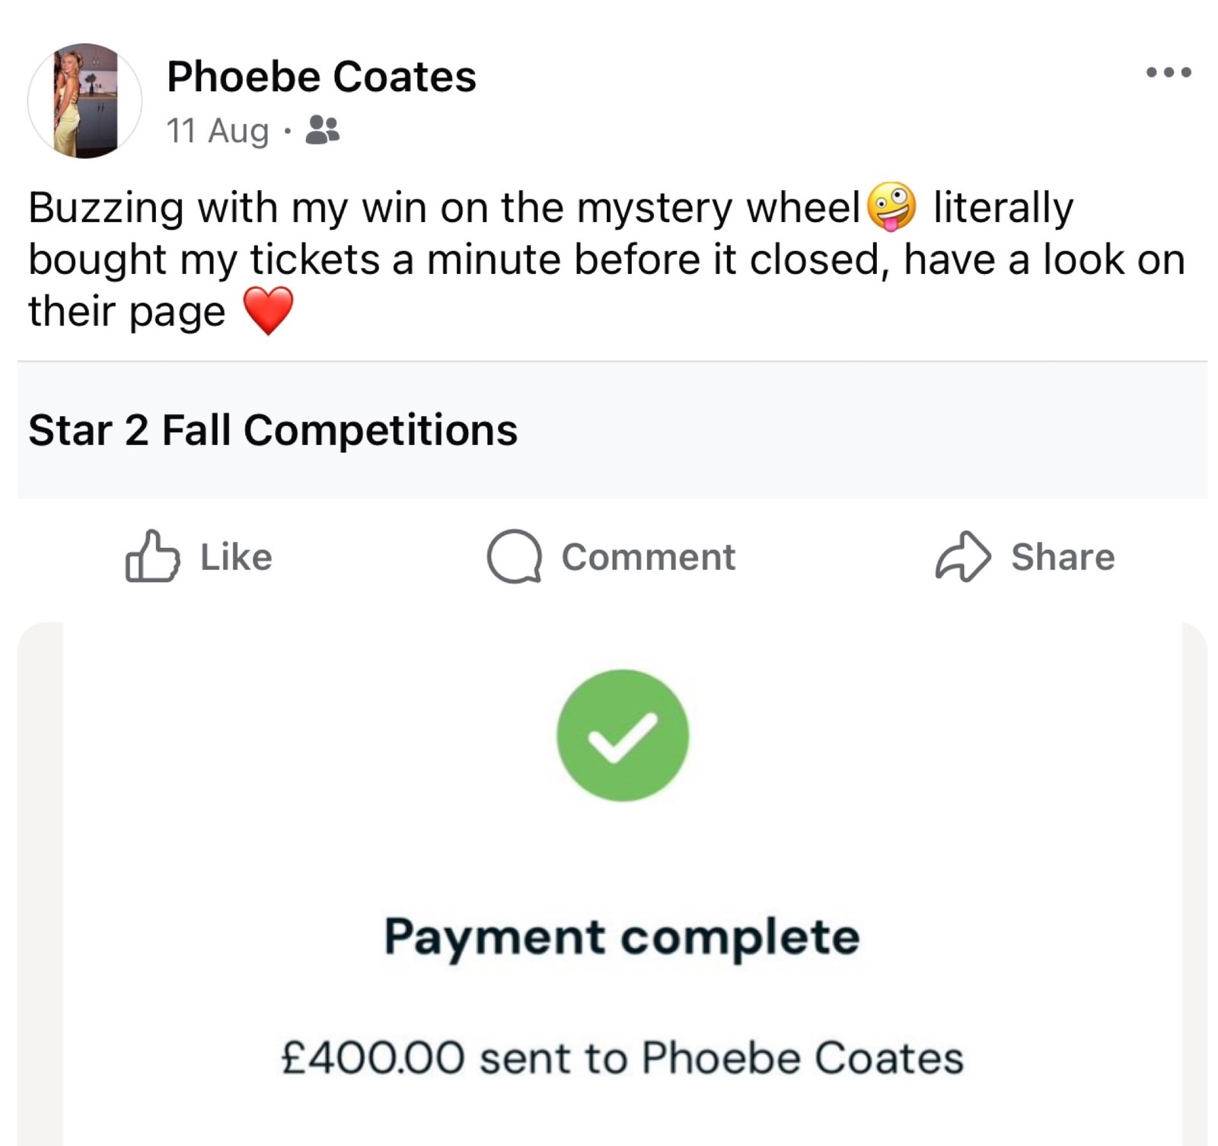The width and height of the screenshot is (1218, 1146).
Task: Click the Share arrow icon
Action: click(963, 556)
